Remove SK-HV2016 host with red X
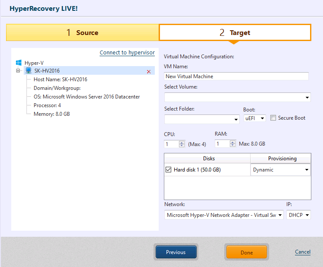The image size is (323, 267). 149,72
